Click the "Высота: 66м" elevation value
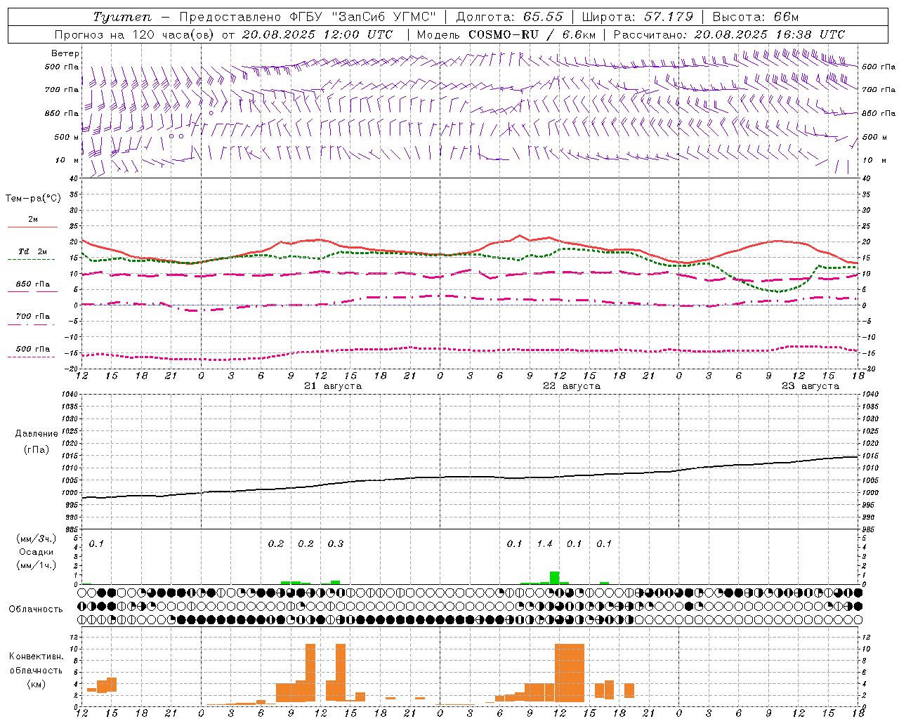The width and height of the screenshot is (899, 719). click(x=755, y=17)
